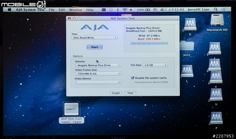Click the AJA logo
The image size is (236, 139).
(x=94, y=27)
